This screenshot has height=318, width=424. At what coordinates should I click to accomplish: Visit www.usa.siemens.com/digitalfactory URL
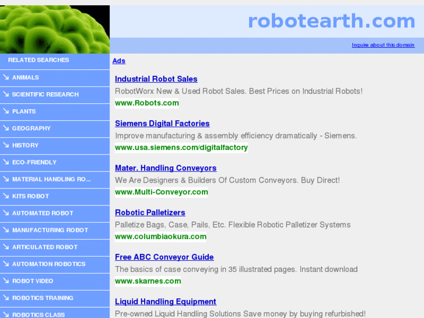point(181,148)
